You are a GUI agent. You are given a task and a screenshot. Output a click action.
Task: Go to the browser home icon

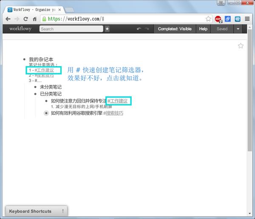[35, 19]
